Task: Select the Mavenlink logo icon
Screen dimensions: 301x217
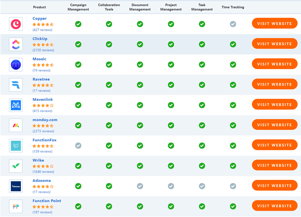Action: (16, 105)
